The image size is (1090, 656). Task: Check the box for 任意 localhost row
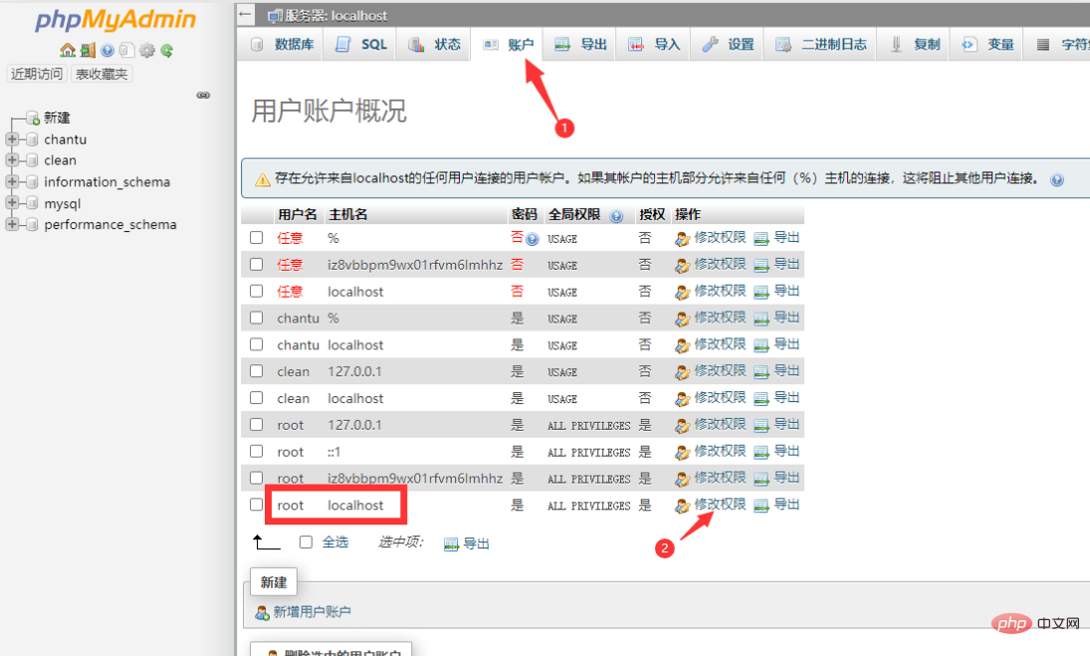tap(257, 292)
